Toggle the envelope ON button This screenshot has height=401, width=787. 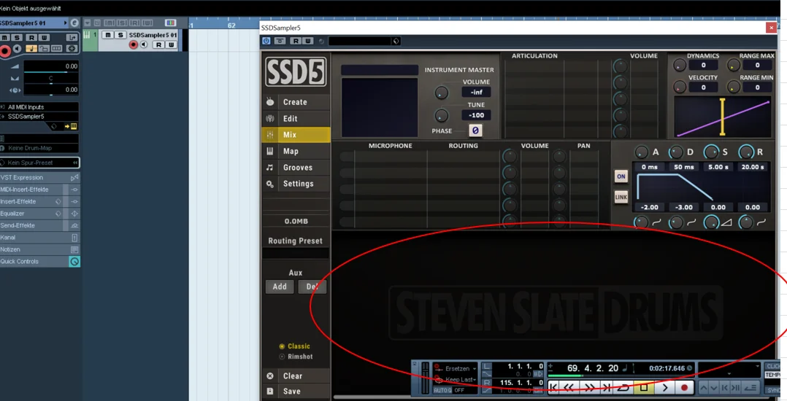click(x=621, y=176)
